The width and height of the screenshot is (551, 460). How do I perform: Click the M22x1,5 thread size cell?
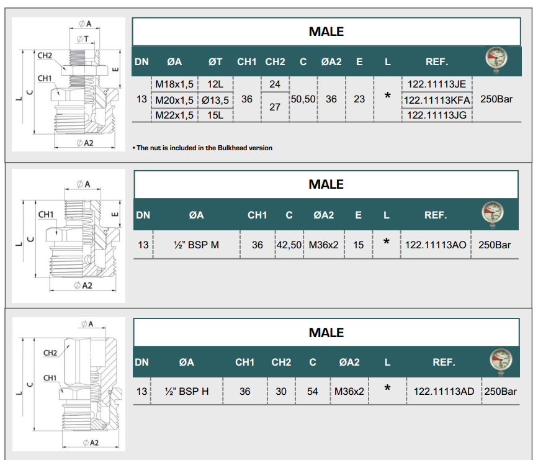click(175, 115)
